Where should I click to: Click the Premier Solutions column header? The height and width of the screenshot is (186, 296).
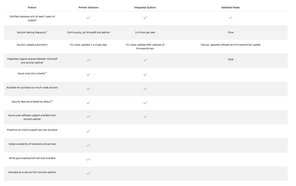pos(88,7)
